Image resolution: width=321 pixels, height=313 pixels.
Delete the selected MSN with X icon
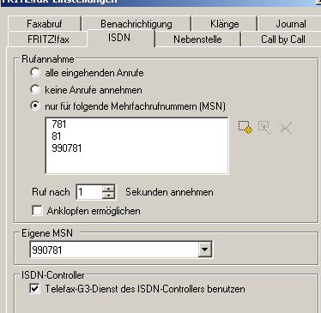(x=285, y=128)
